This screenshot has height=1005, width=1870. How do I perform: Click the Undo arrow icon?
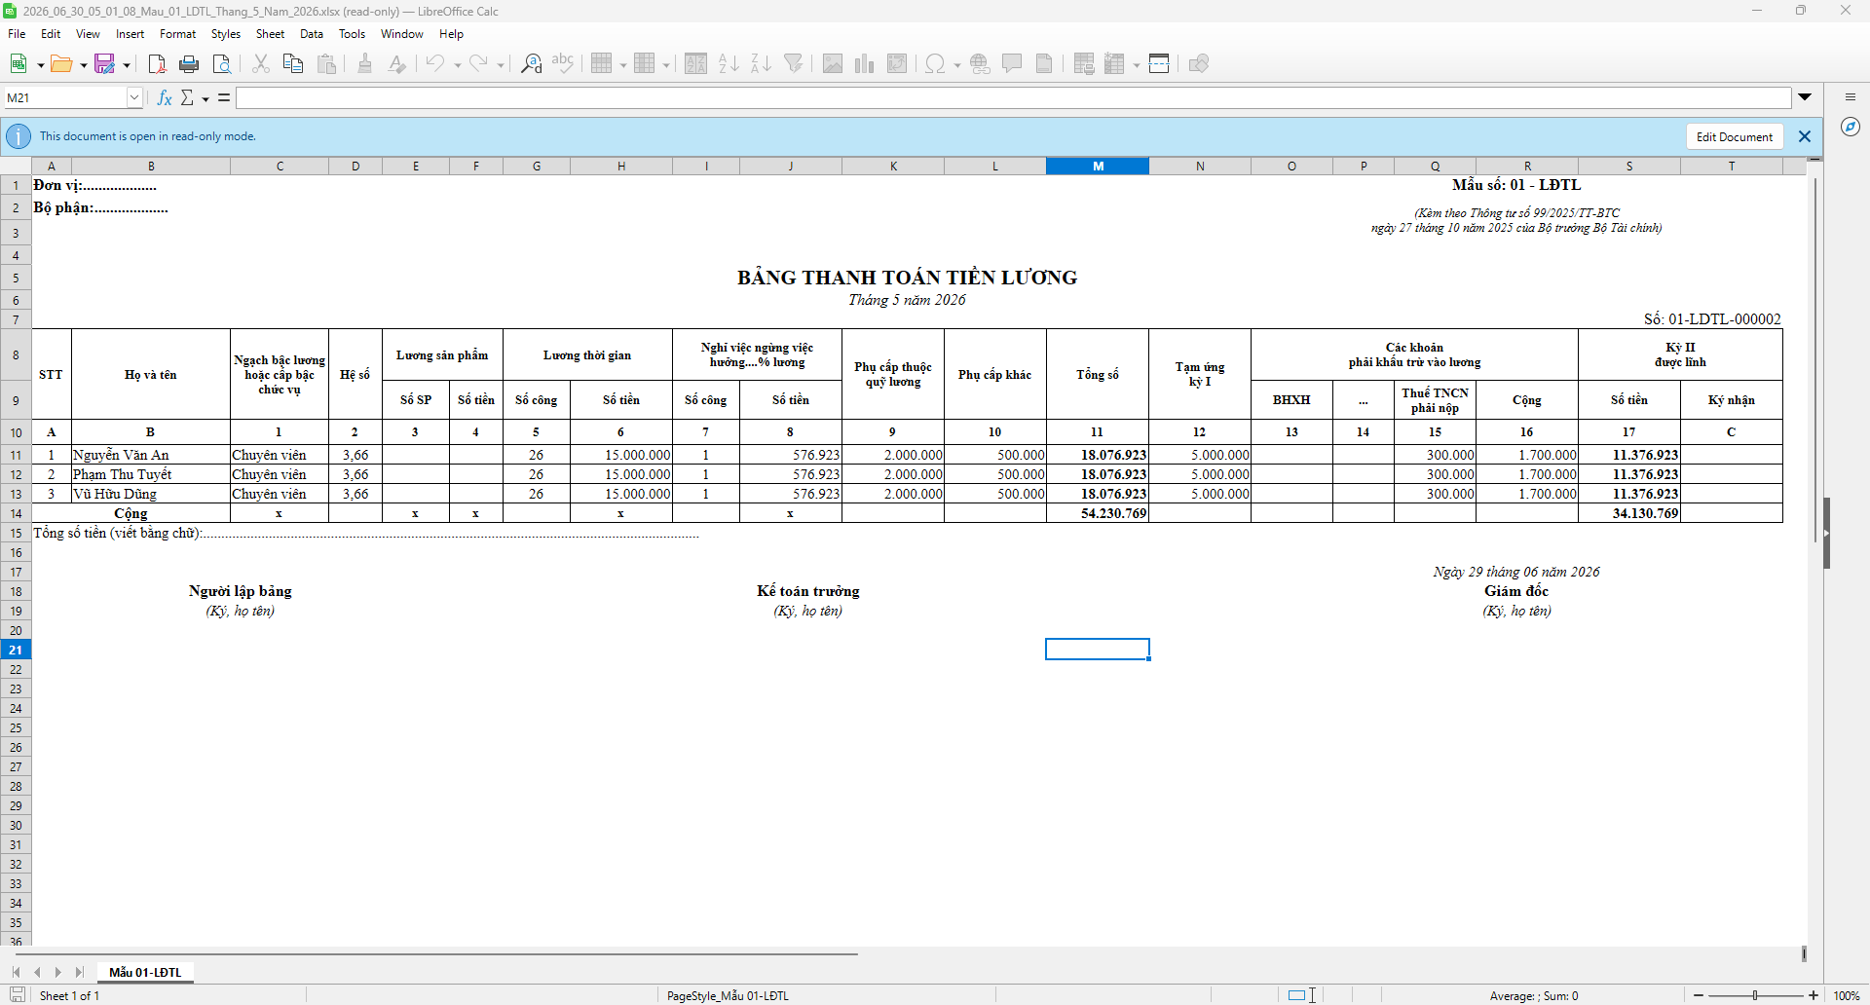tap(435, 64)
